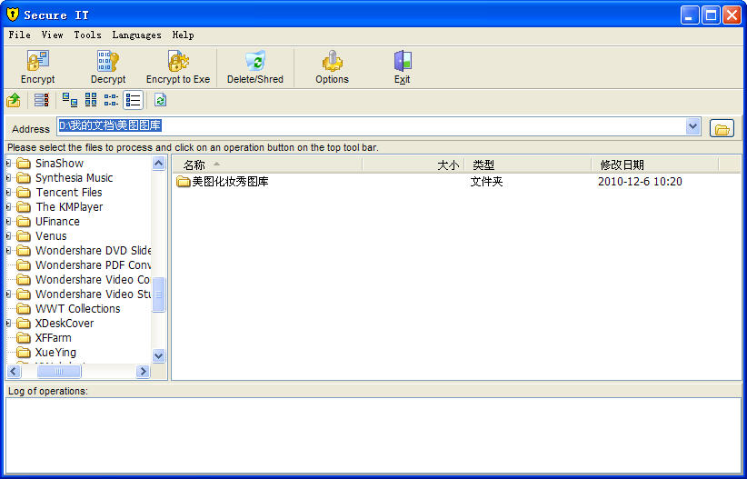Expand the Tencent Files tree node
The height and width of the screenshot is (479, 747).
(x=8, y=193)
